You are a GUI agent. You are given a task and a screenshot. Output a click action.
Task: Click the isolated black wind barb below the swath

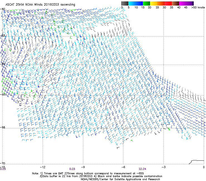click(x=118, y=148)
